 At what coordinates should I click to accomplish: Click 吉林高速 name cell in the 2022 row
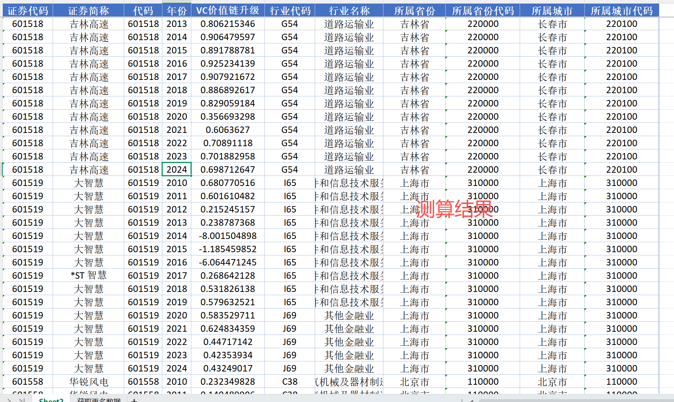click(88, 143)
